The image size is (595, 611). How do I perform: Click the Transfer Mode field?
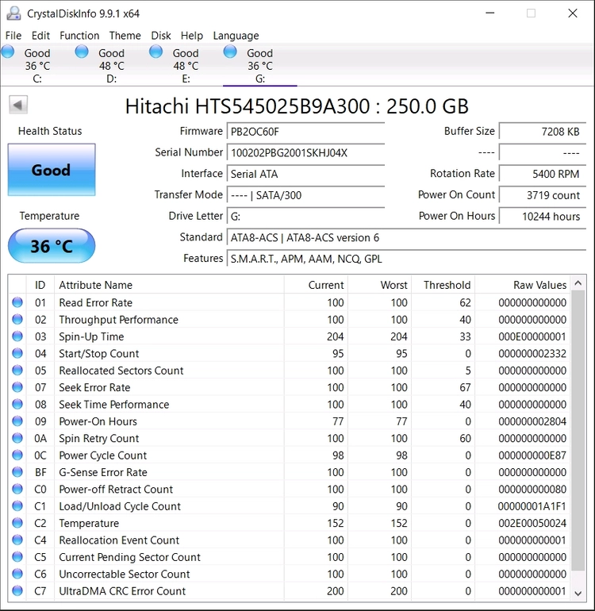click(306, 195)
